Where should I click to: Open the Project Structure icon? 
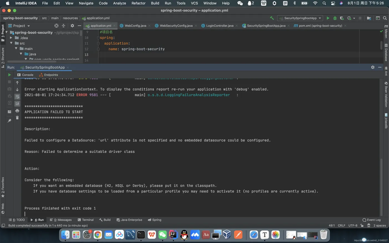tap(369, 18)
